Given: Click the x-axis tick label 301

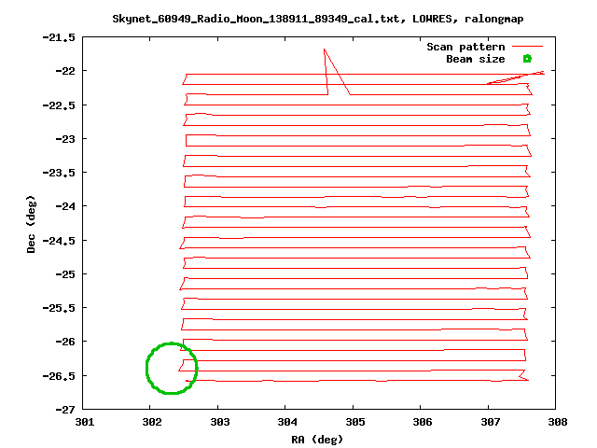Looking at the screenshot, I should [83, 422].
